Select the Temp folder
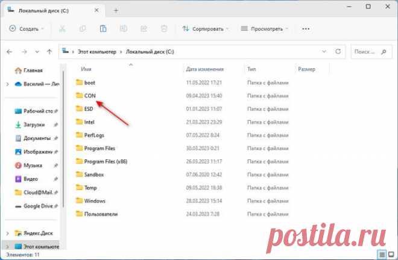This screenshot has height=260, width=398. (86, 188)
